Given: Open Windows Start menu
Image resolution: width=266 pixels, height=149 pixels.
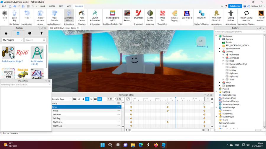Looking at the screenshot, I should point(103,145).
